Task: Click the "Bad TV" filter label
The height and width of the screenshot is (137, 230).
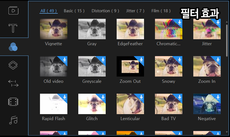Action: [169, 119]
